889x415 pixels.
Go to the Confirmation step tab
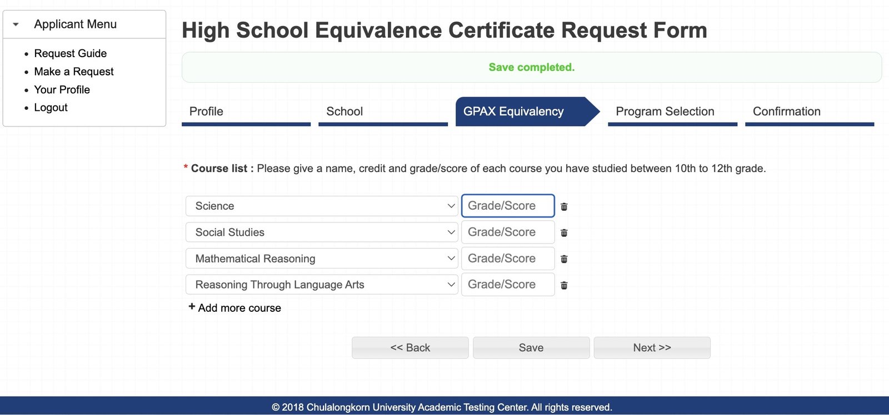pos(810,112)
